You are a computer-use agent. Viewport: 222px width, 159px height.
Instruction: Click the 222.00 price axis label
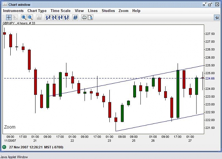pyautogui.click(x=210, y=120)
